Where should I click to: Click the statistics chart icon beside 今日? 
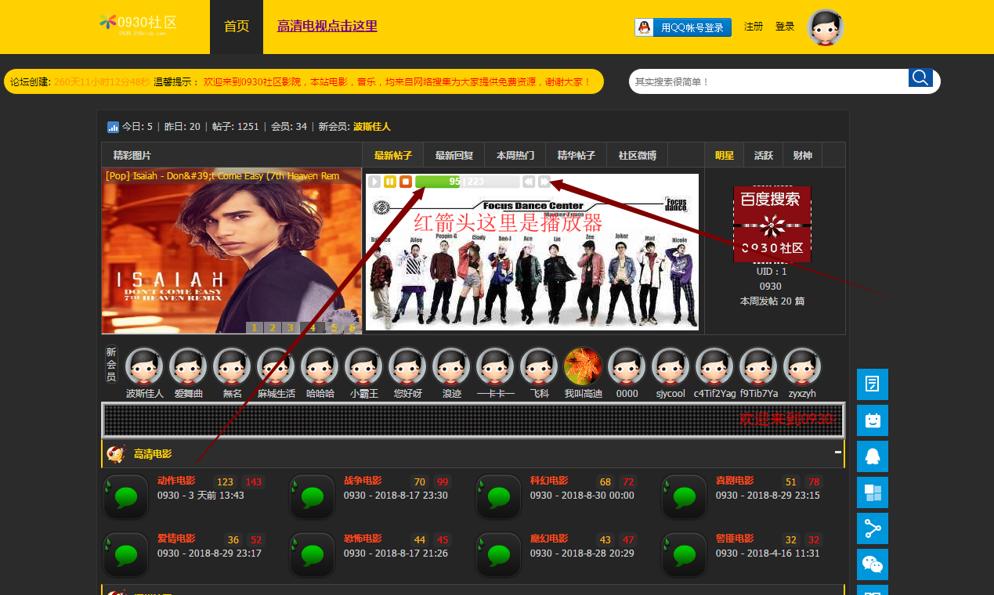pyautogui.click(x=113, y=127)
